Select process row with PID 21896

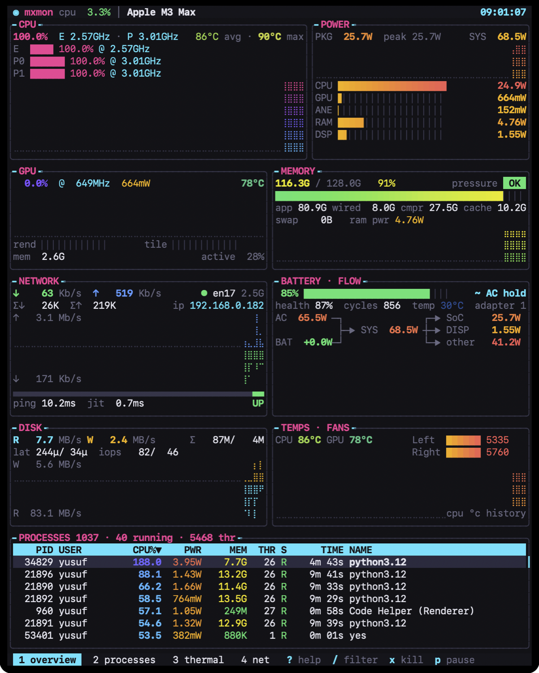click(x=269, y=574)
